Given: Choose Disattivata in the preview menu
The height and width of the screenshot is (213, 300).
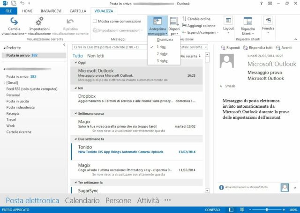Looking at the screenshot, I should pyautogui.click(x=165, y=40).
